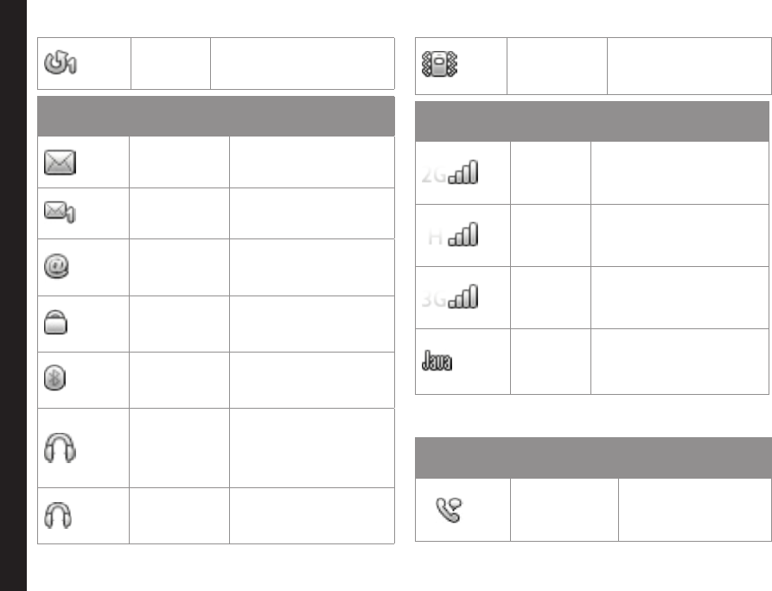The width and height of the screenshot is (772, 591).
Task: Click the headset with microphone icon
Action: click(x=60, y=448)
